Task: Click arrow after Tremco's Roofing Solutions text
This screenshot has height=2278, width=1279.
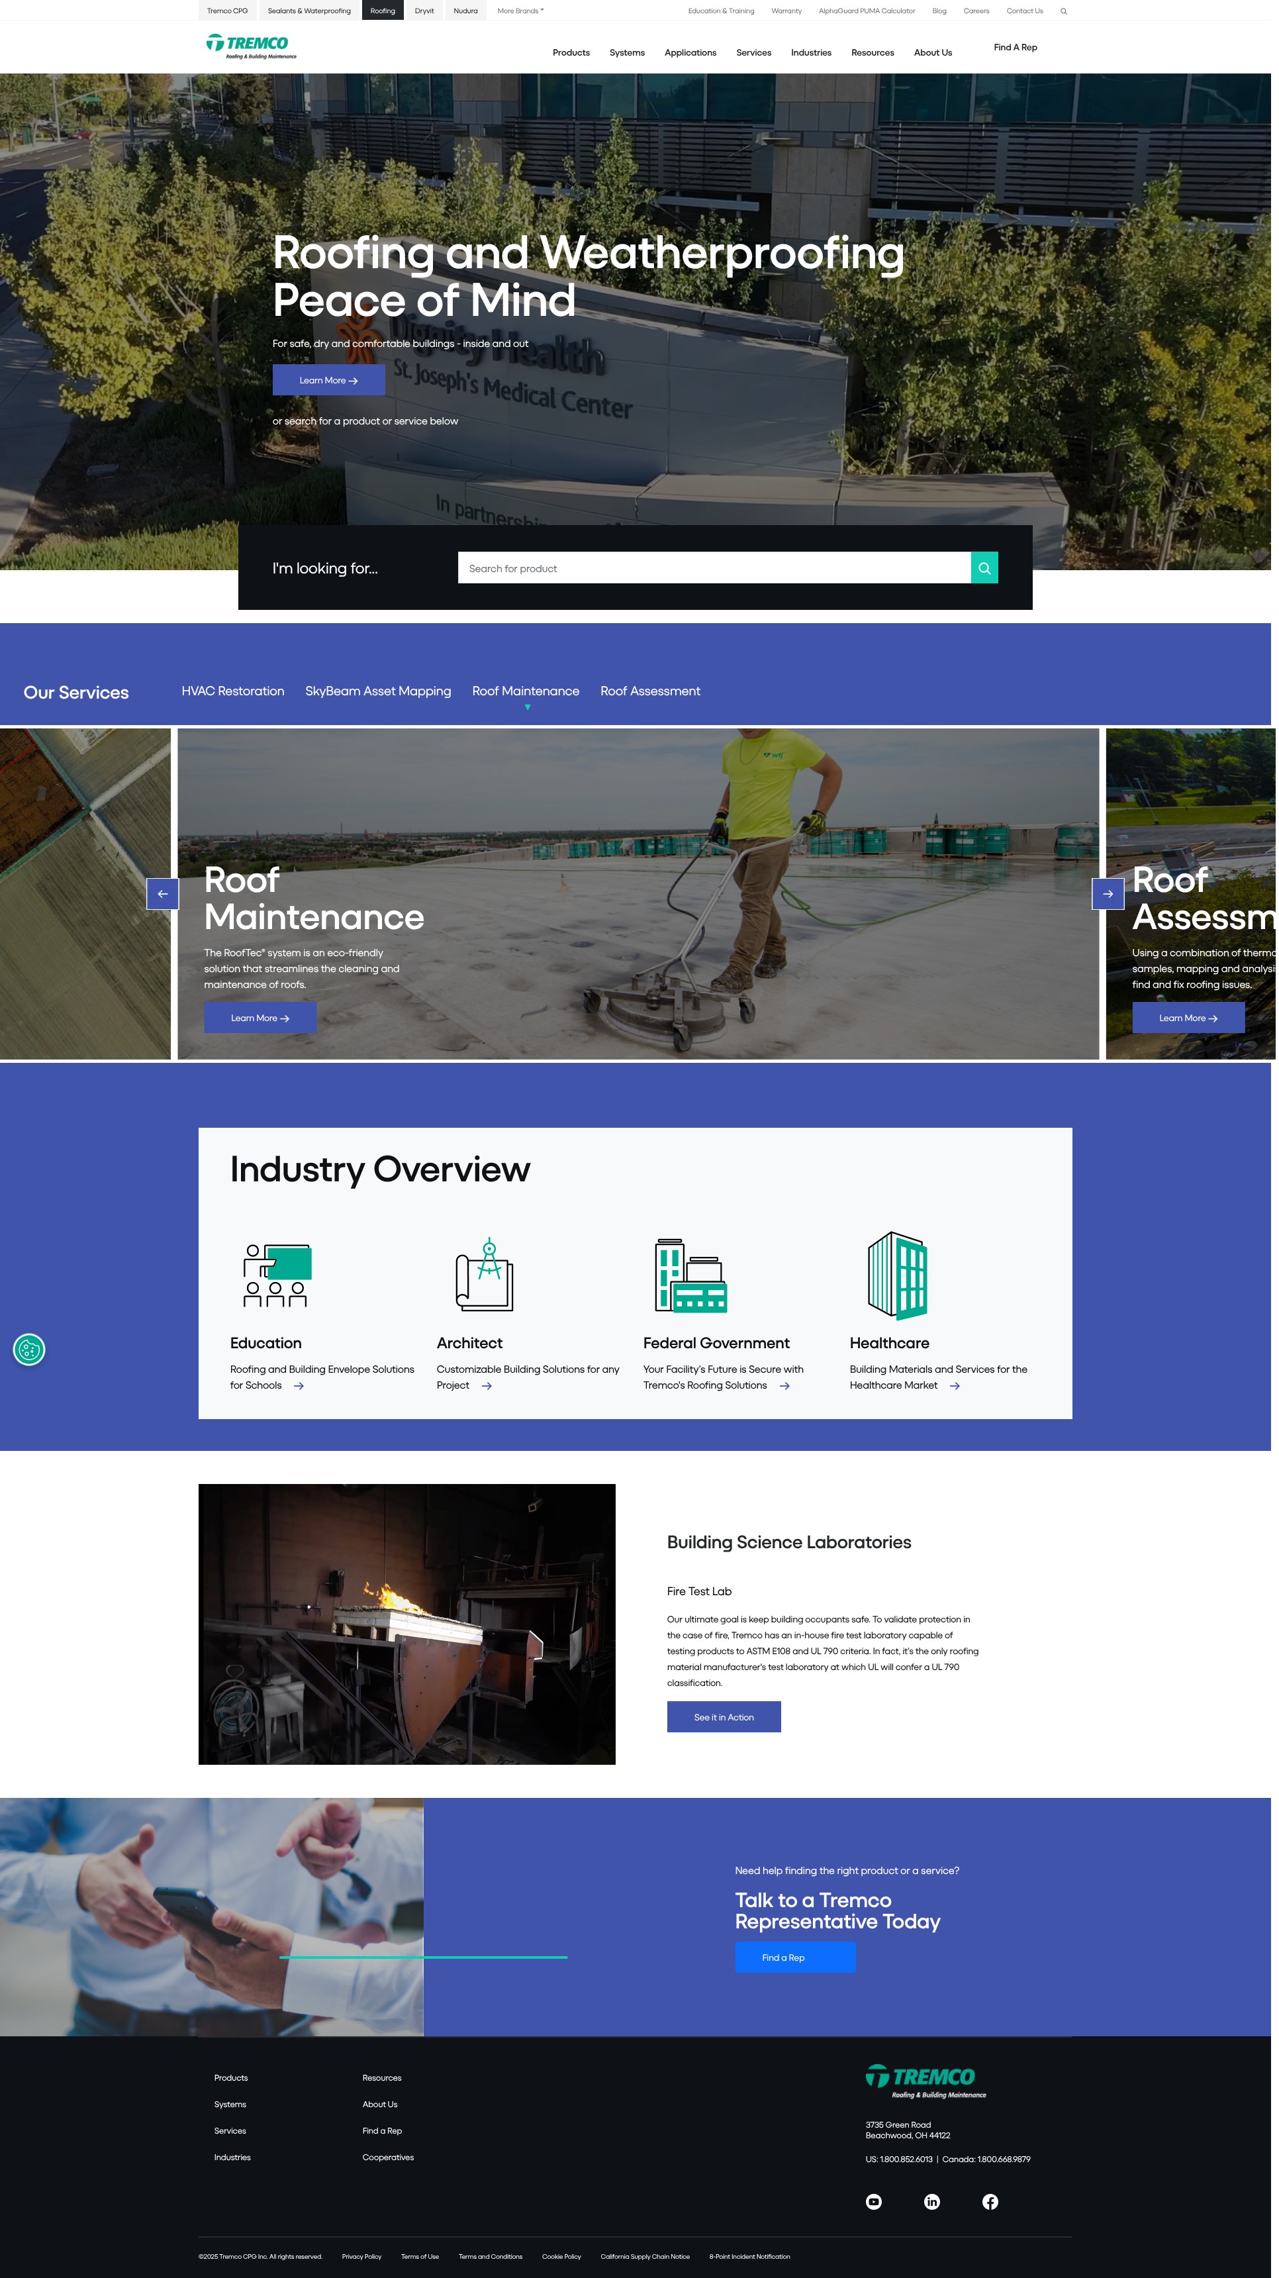Action: tap(784, 1386)
